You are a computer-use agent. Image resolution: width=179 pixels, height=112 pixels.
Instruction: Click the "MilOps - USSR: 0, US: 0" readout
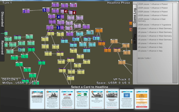click(20, 83)
